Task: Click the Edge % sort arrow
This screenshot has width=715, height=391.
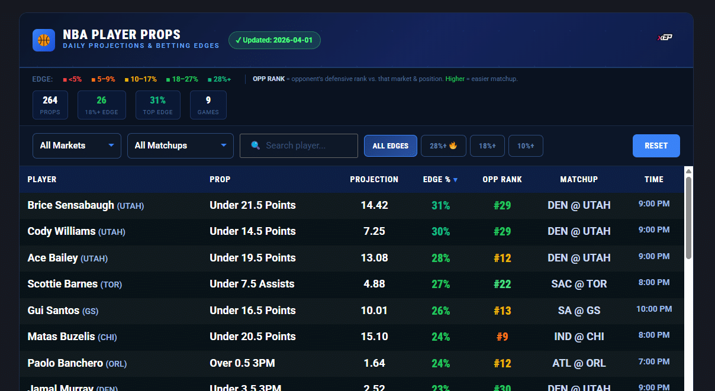Action: coord(455,180)
